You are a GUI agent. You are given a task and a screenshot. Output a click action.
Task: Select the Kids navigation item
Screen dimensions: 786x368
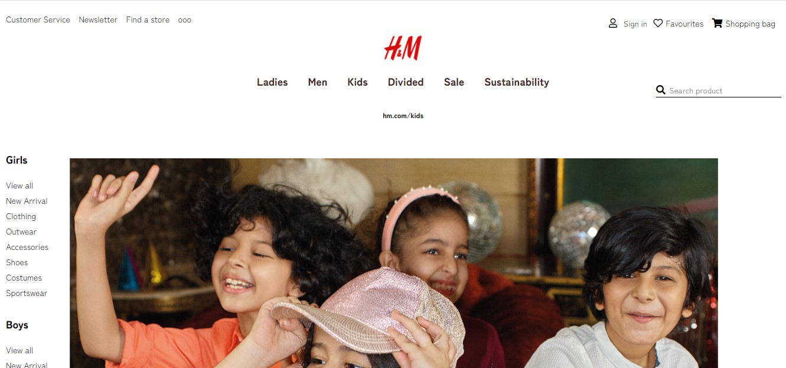click(x=357, y=82)
